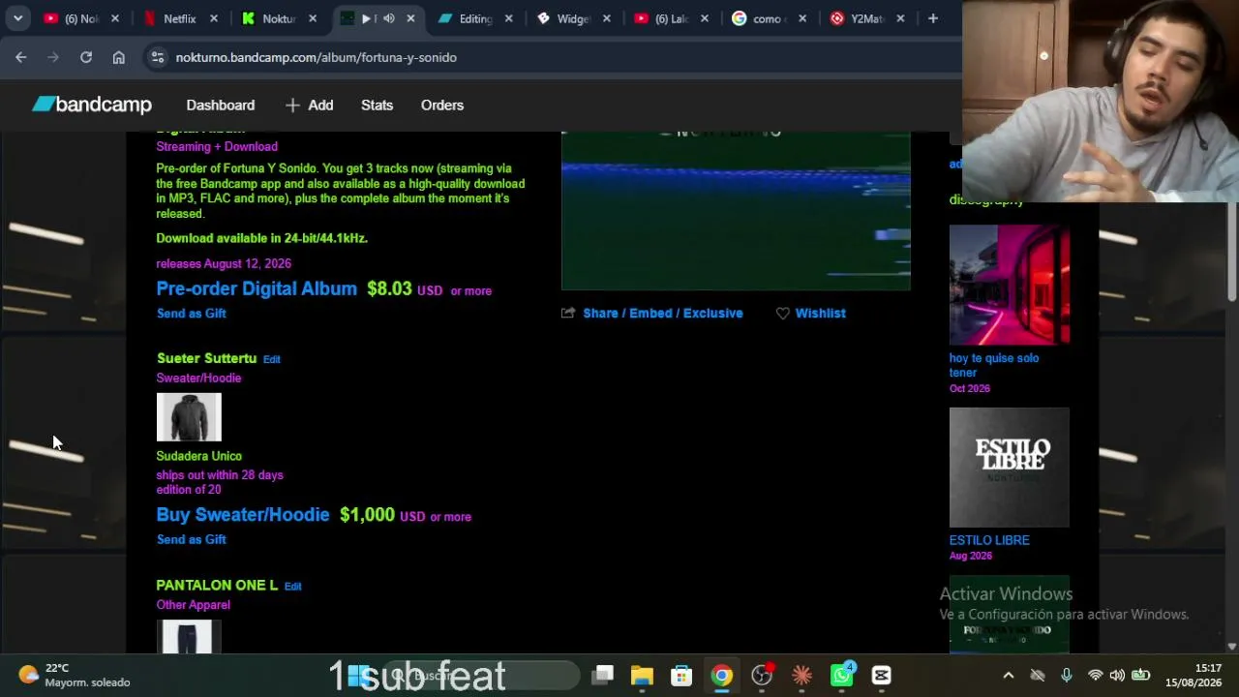Open the 'hoy te quise solo tener' album link
The width and height of the screenshot is (1239, 697).
tap(994, 365)
